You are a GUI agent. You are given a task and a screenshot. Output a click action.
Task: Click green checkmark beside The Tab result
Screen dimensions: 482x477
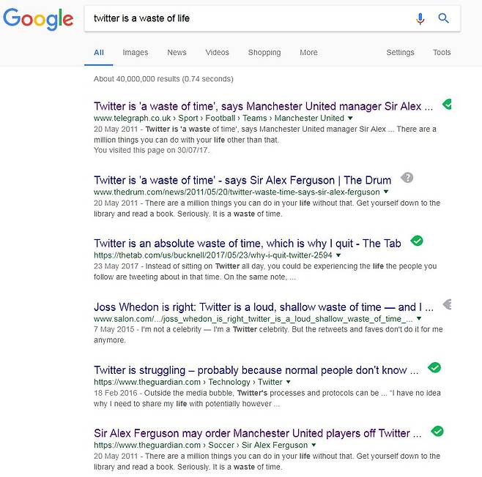click(417, 241)
